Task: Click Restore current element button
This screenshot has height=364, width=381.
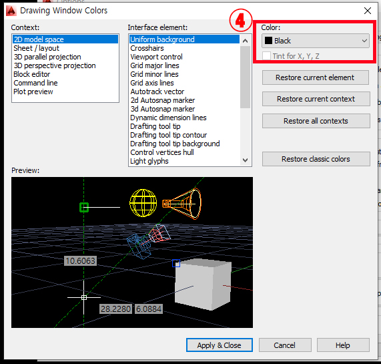Action: click(316, 77)
